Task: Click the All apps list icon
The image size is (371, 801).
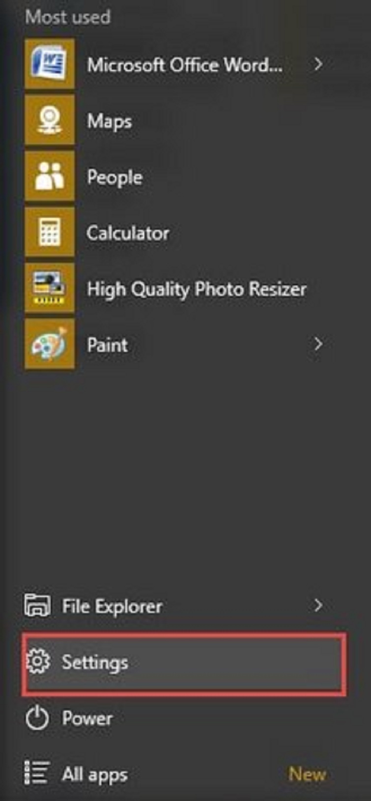Action: tap(37, 773)
